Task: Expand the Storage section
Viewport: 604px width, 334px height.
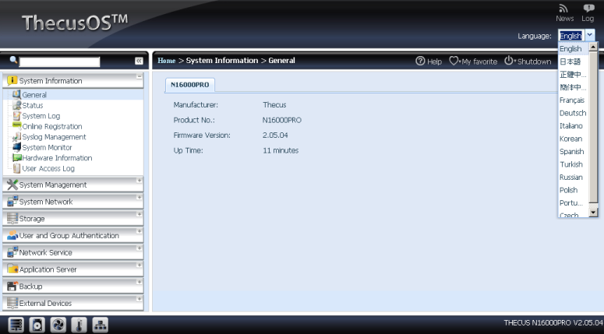Action: point(139,214)
